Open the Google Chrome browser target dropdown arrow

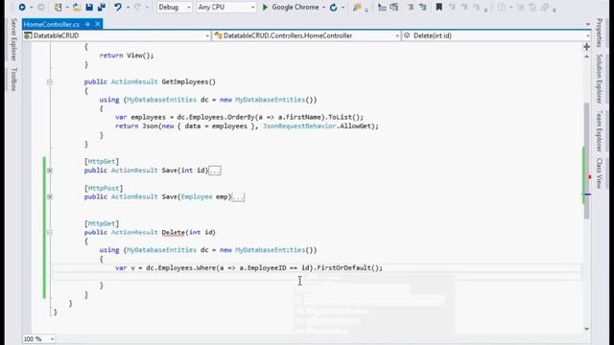pyautogui.click(x=324, y=7)
